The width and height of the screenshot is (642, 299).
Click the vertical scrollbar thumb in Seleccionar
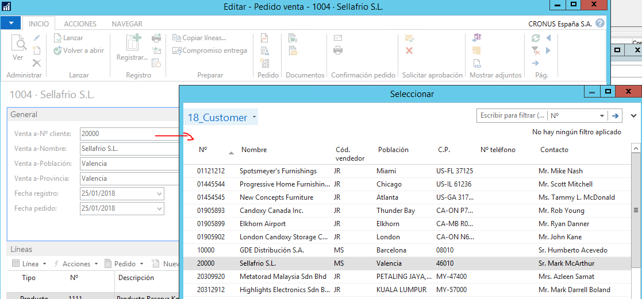pos(636,211)
